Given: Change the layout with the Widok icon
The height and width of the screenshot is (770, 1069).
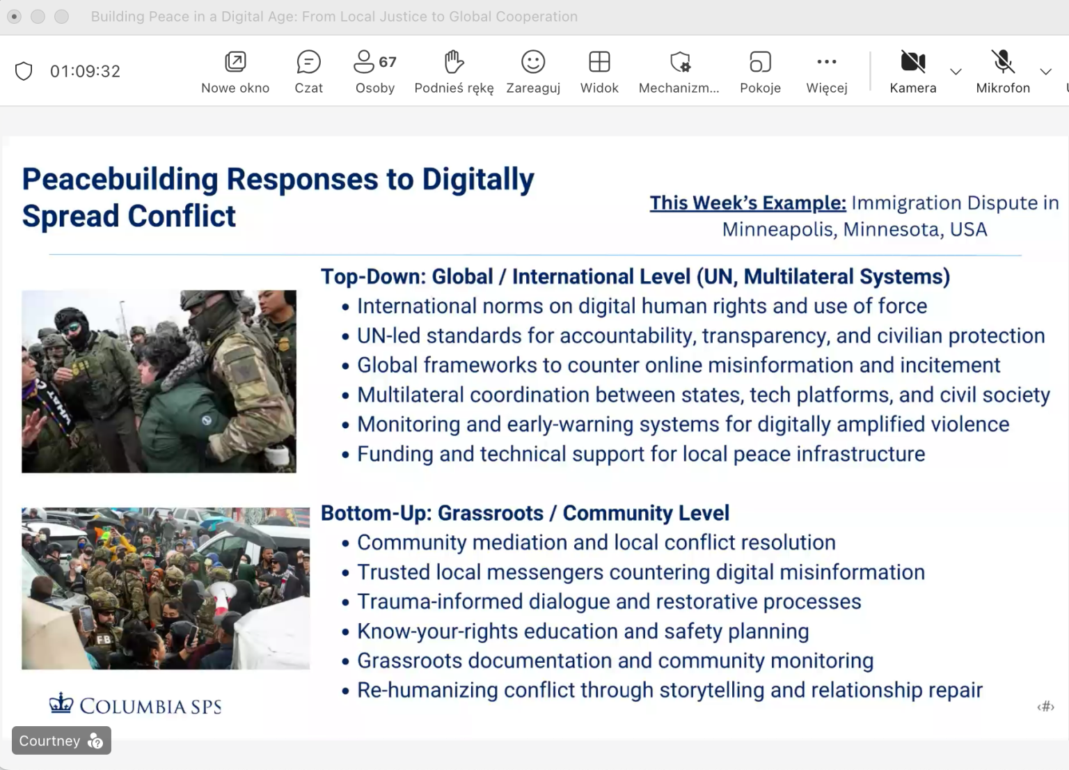Looking at the screenshot, I should click(599, 70).
